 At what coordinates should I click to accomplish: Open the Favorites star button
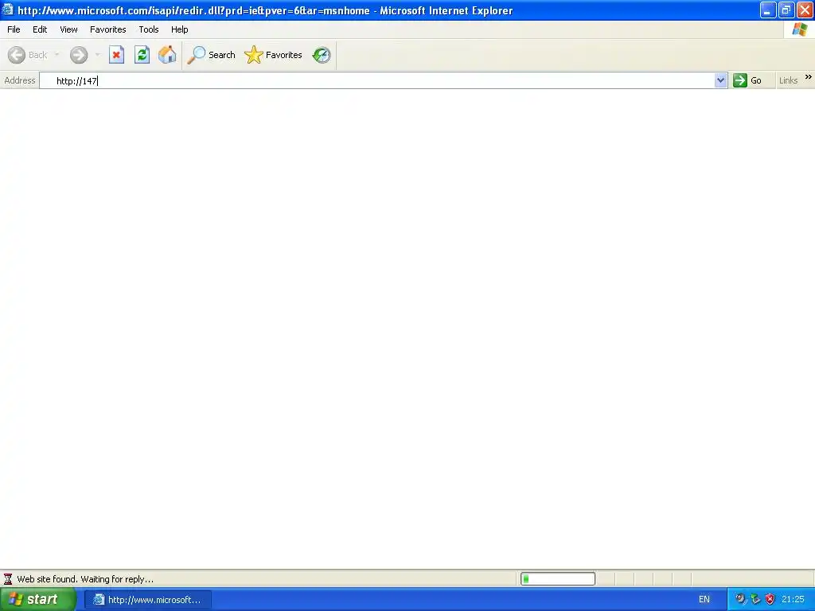(x=274, y=55)
